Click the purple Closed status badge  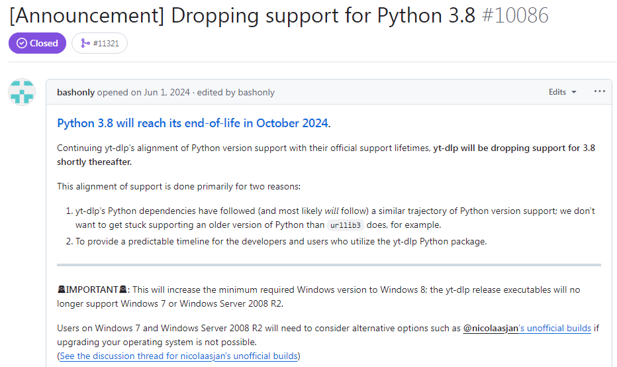[37, 43]
